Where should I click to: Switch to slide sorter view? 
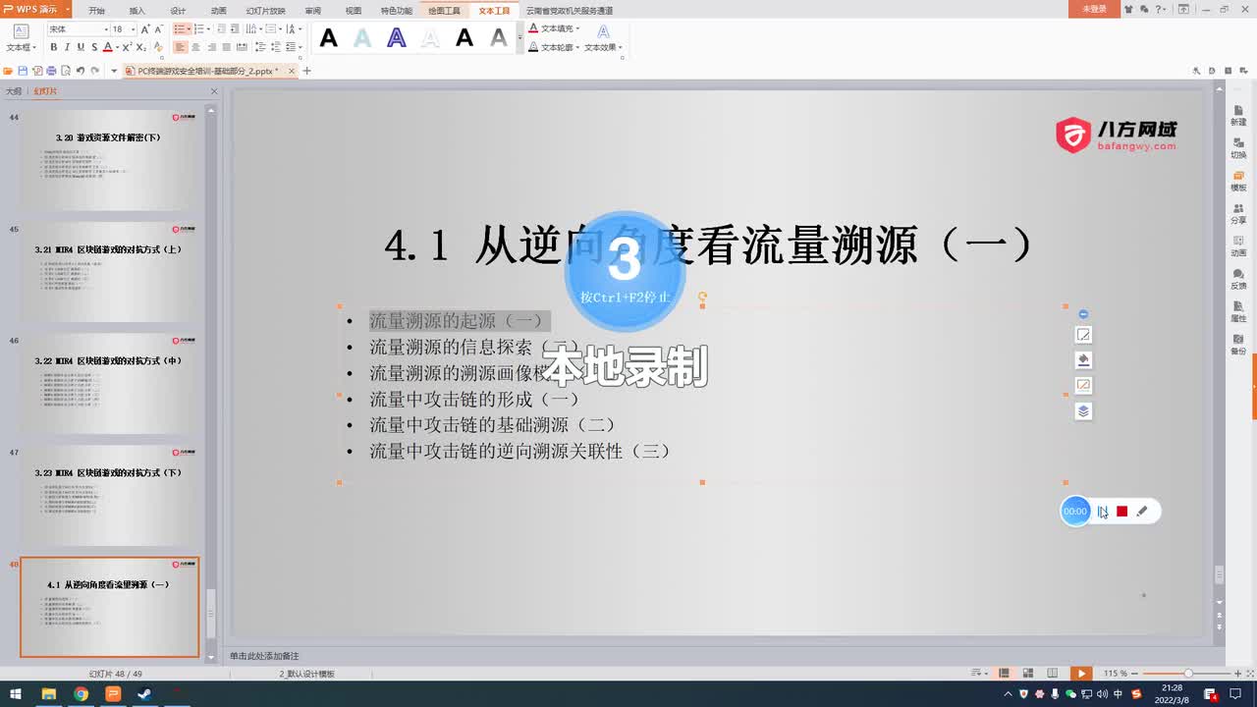coord(1028,673)
